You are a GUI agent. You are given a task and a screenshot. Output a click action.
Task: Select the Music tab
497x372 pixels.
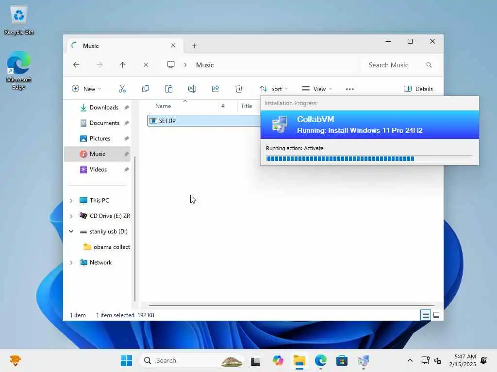[x=125, y=46]
